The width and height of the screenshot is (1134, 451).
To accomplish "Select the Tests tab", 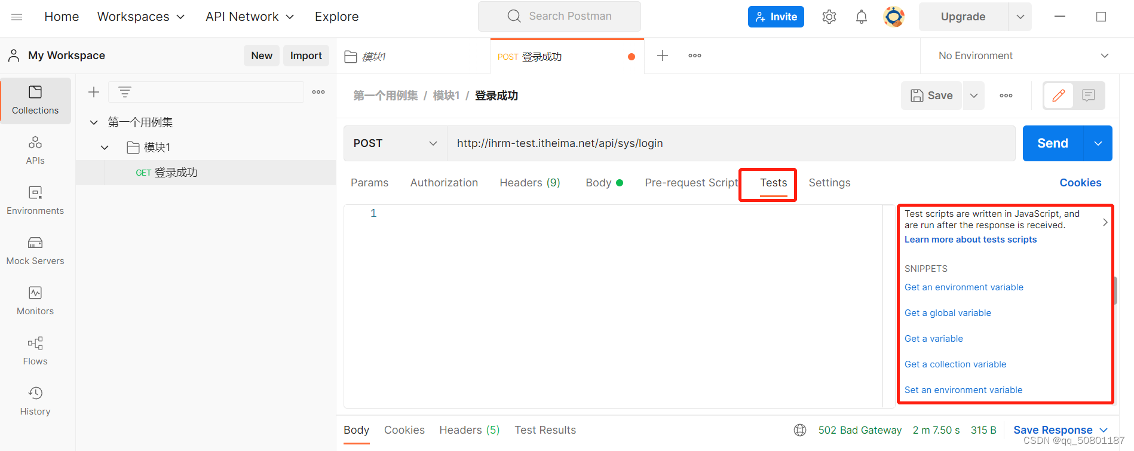I will pyautogui.click(x=773, y=183).
